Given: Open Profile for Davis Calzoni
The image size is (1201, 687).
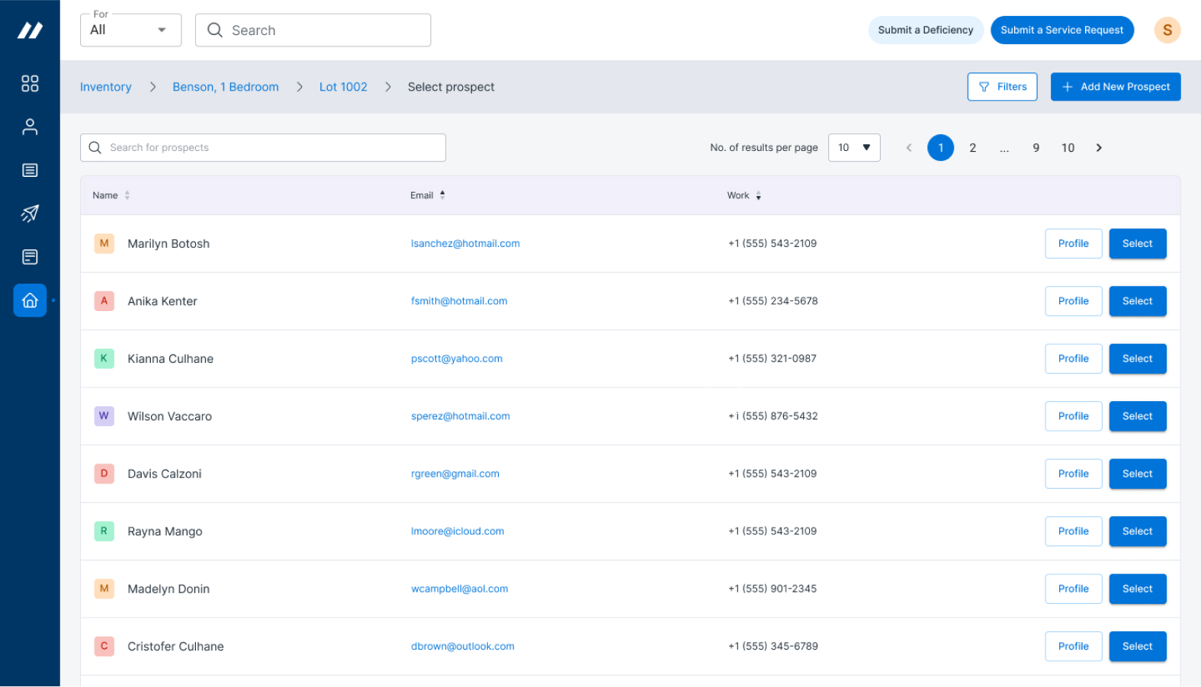Looking at the screenshot, I should pyautogui.click(x=1073, y=474).
